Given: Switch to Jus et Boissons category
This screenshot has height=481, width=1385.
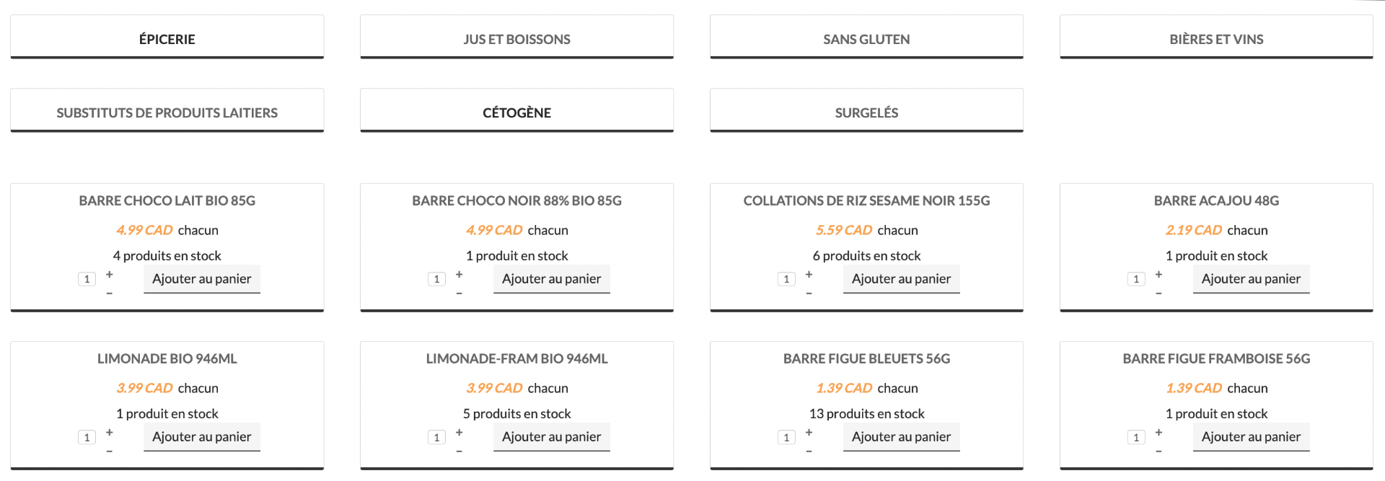Looking at the screenshot, I should (516, 39).
